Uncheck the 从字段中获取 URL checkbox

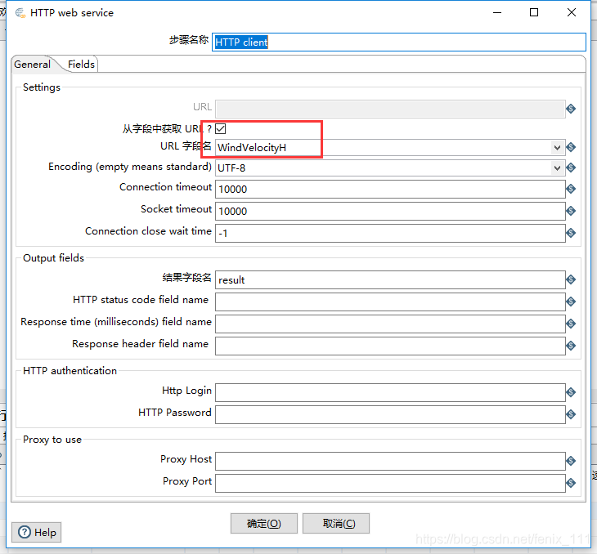(221, 128)
